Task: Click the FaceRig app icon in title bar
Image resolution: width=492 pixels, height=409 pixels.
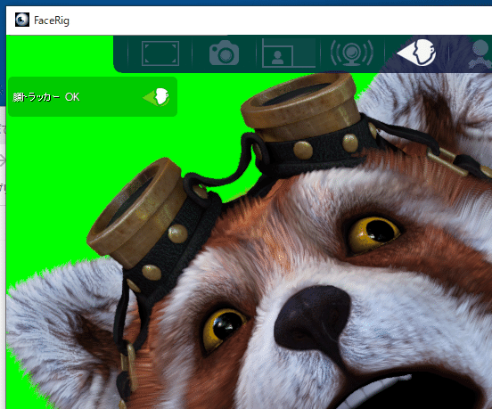Action: pyautogui.click(x=22, y=20)
